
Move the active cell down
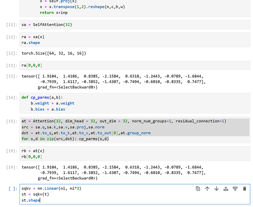pyautogui.click(x=216, y=189)
